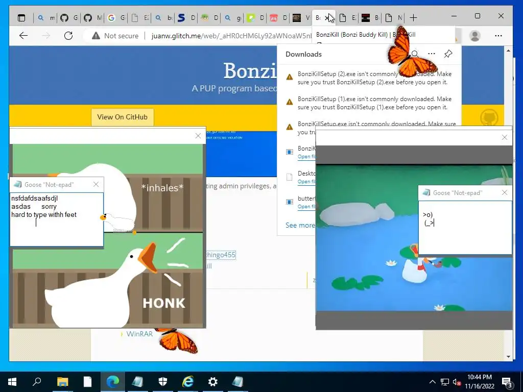This screenshot has height=392, width=523.
Task: Click the Microsoft Edge taskbar icon
Action: coord(113,382)
